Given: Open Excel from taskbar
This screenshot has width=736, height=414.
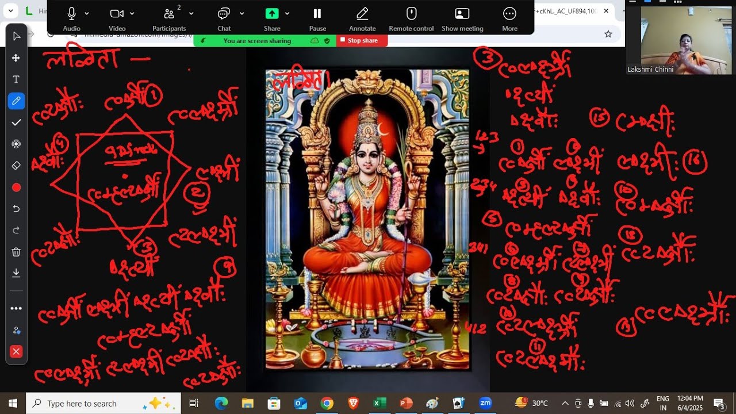Looking at the screenshot, I should 379,403.
